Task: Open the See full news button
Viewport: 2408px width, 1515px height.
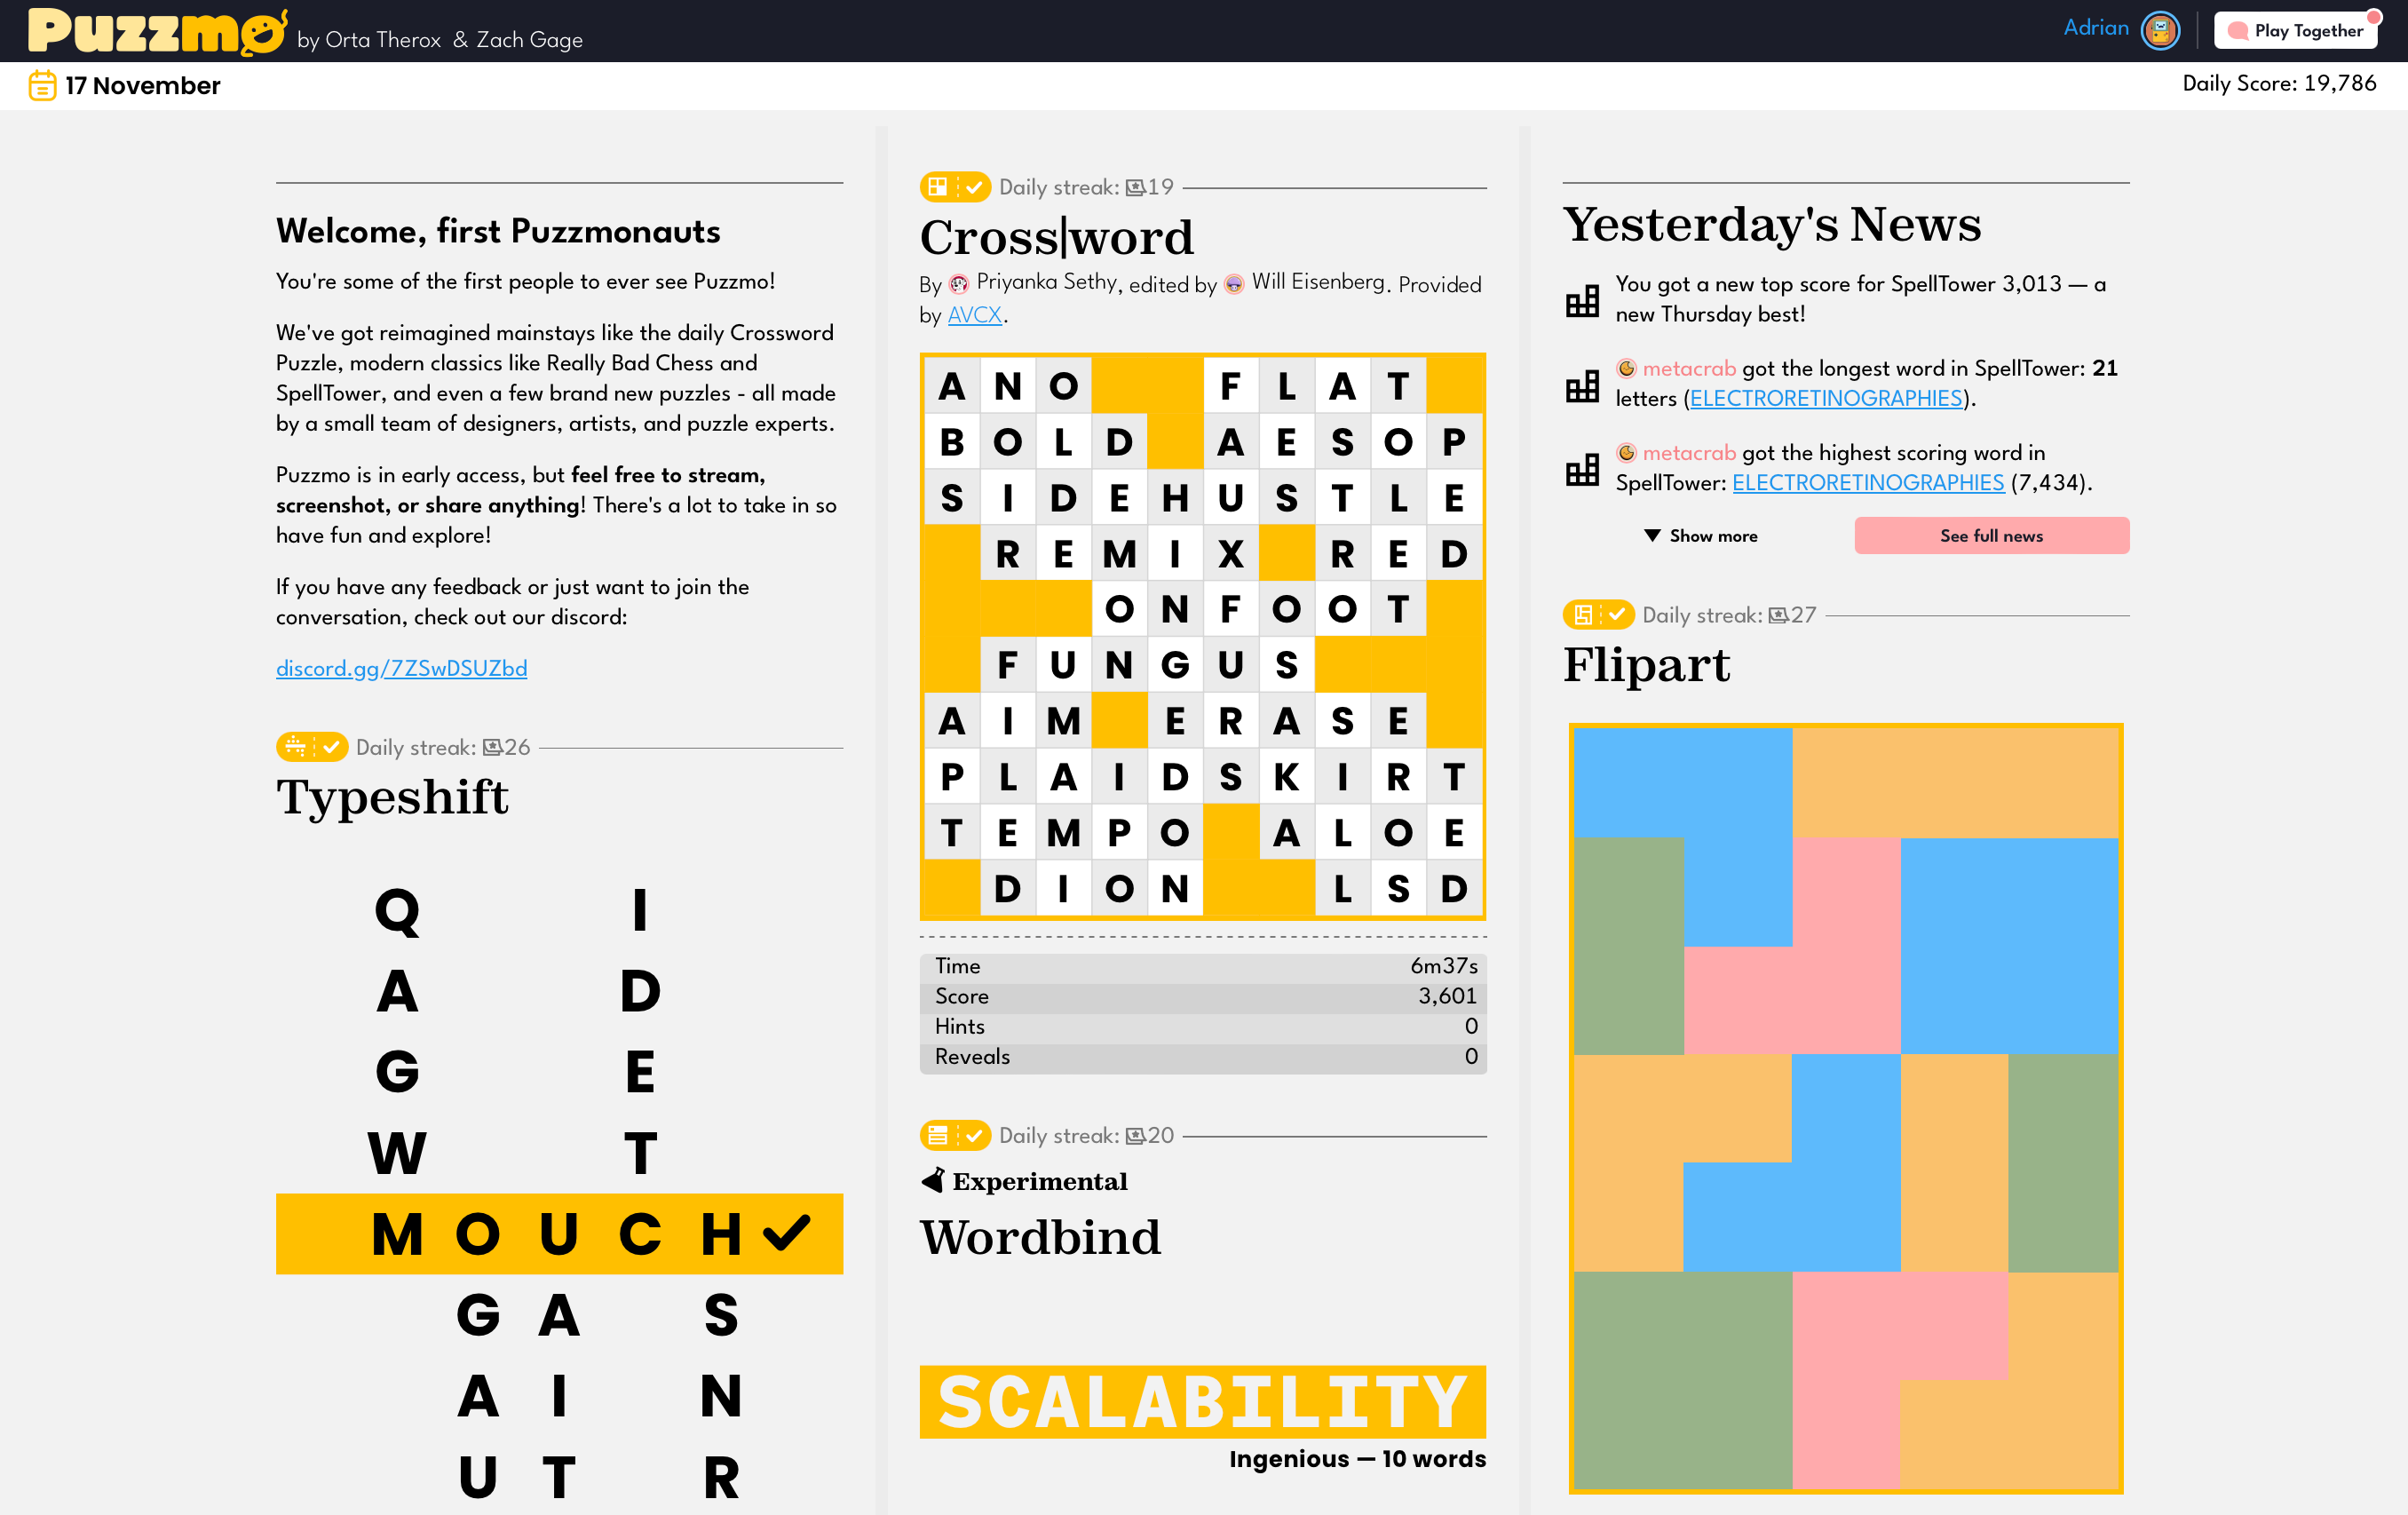Action: tap(1991, 534)
